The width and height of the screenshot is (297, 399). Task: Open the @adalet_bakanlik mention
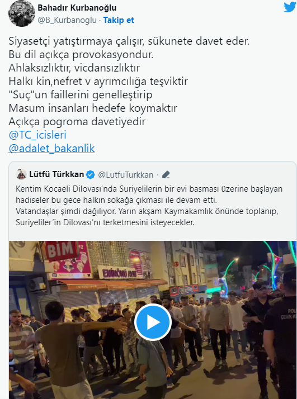(x=51, y=148)
